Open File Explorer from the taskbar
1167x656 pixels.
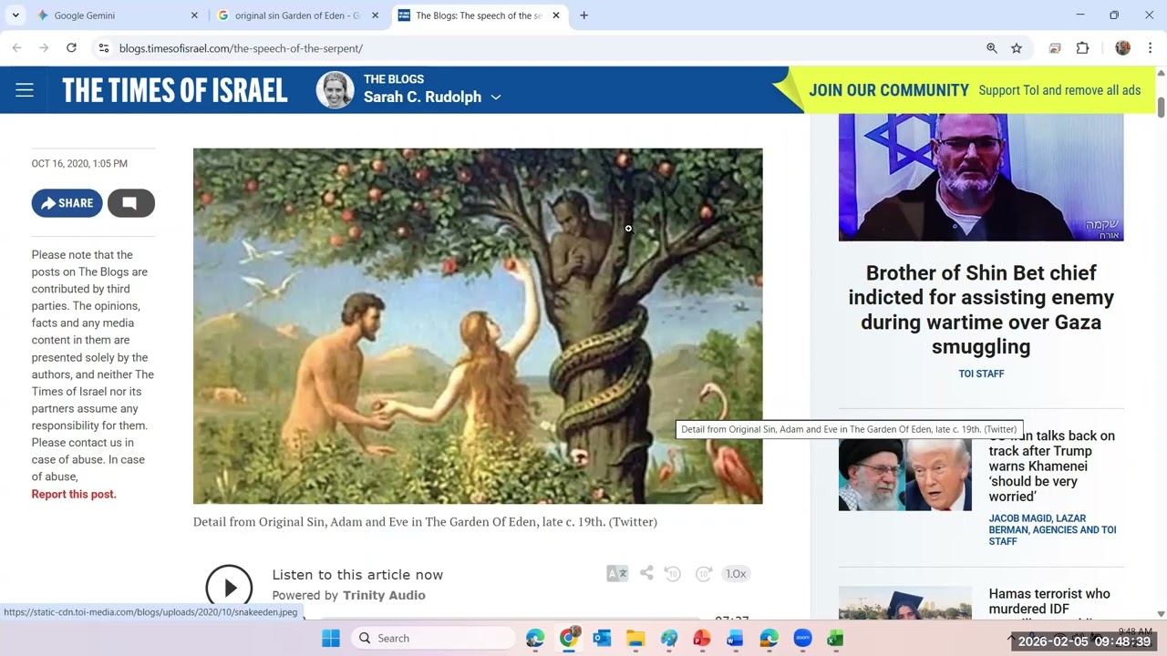pyautogui.click(x=635, y=638)
